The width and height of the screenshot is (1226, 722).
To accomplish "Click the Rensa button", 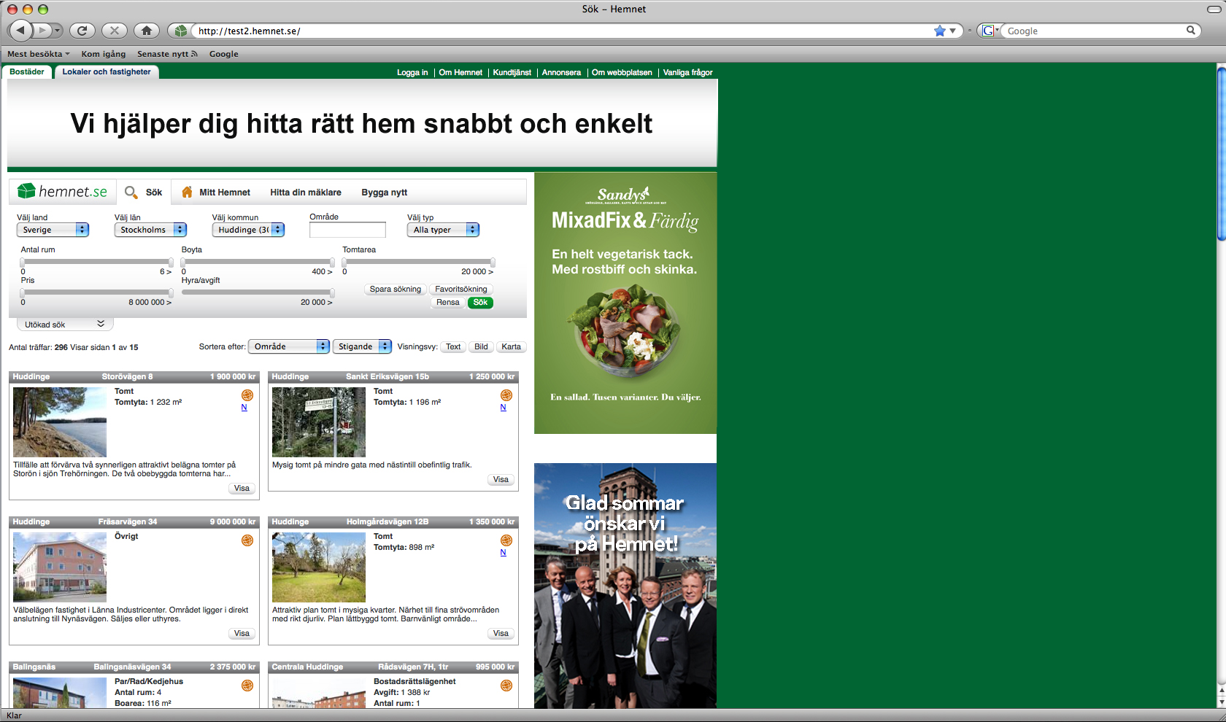I will [x=448, y=302].
